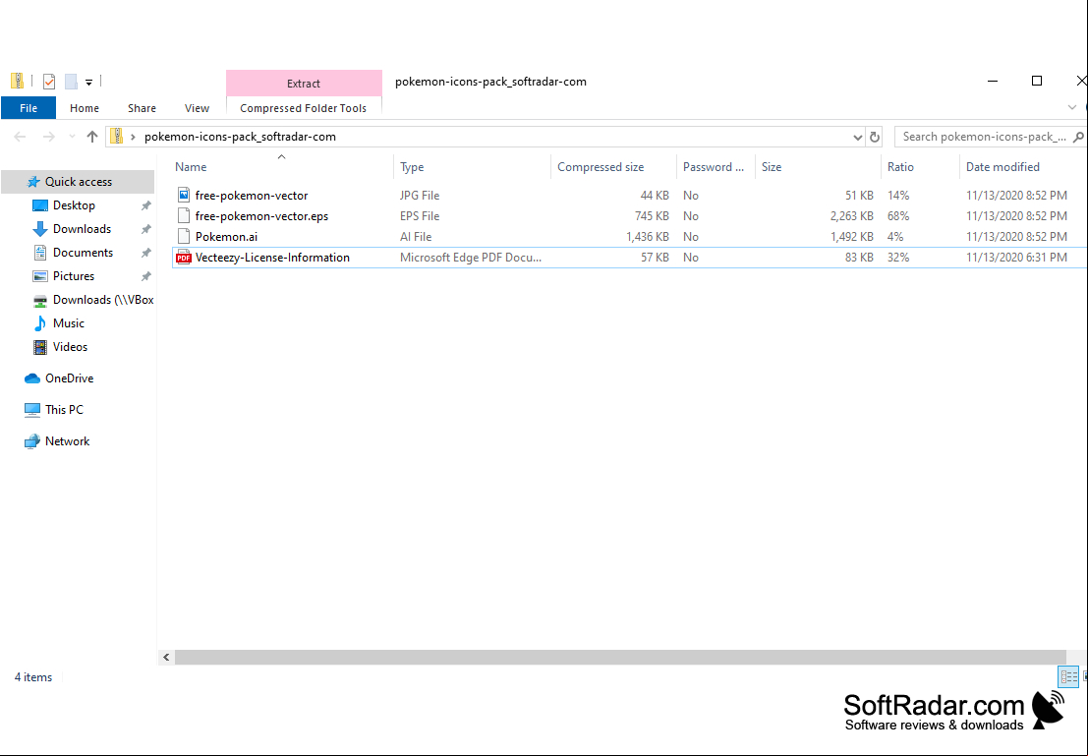Click the pin icon next to Documents
The image size is (1088, 756).
145,253
